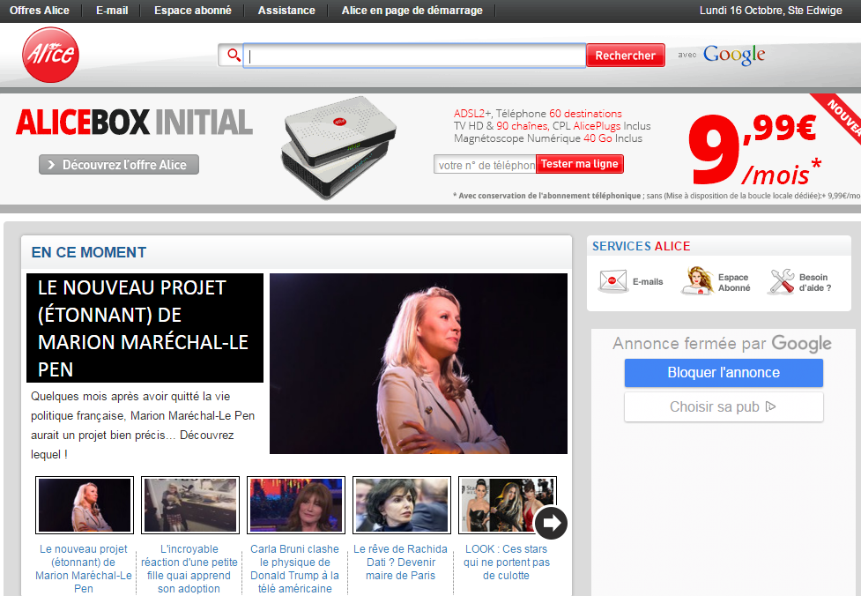Open the Rachida Dati thumbnail
Viewport: 861px width, 596px height.
click(x=401, y=505)
